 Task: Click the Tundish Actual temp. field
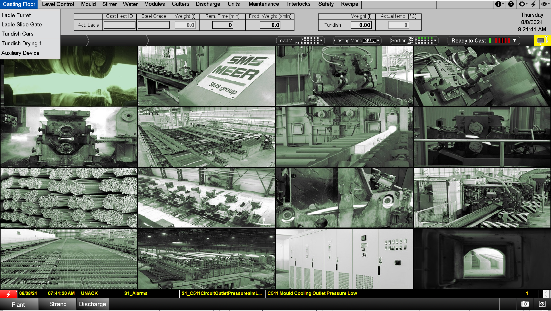click(398, 25)
